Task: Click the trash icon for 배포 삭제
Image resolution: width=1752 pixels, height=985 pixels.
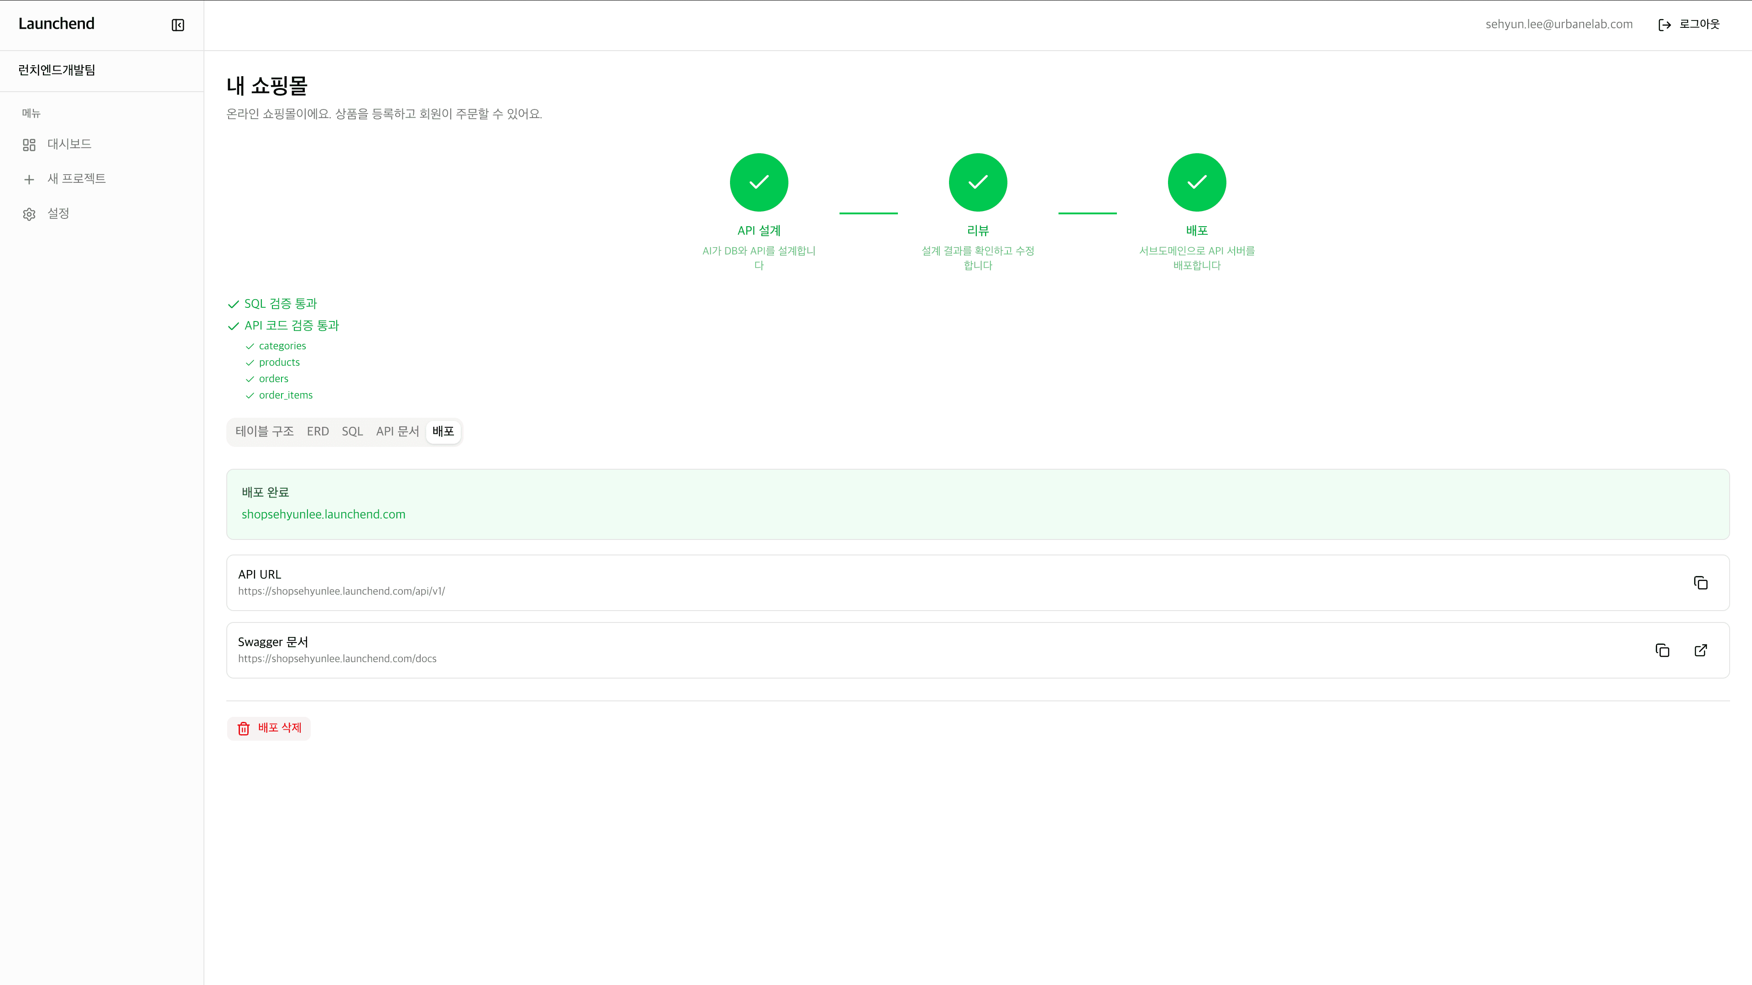Action: tap(244, 729)
